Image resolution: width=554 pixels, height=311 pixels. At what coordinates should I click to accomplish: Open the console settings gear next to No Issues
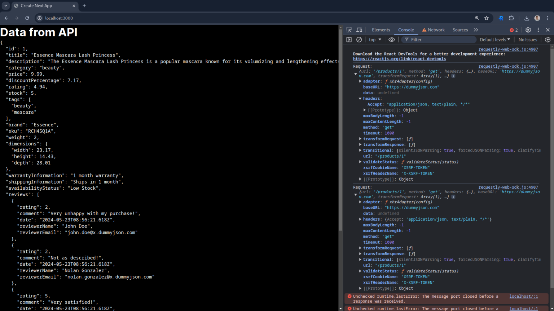click(548, 40)
